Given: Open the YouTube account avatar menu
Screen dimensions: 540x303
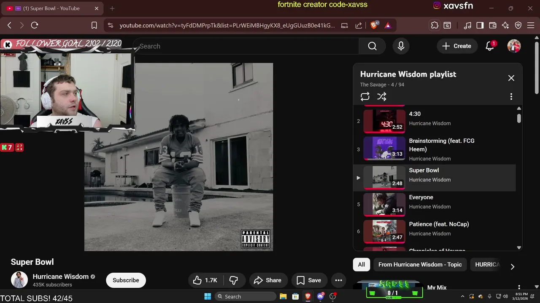Looking at the screenshot, I should tap(514, 46).
